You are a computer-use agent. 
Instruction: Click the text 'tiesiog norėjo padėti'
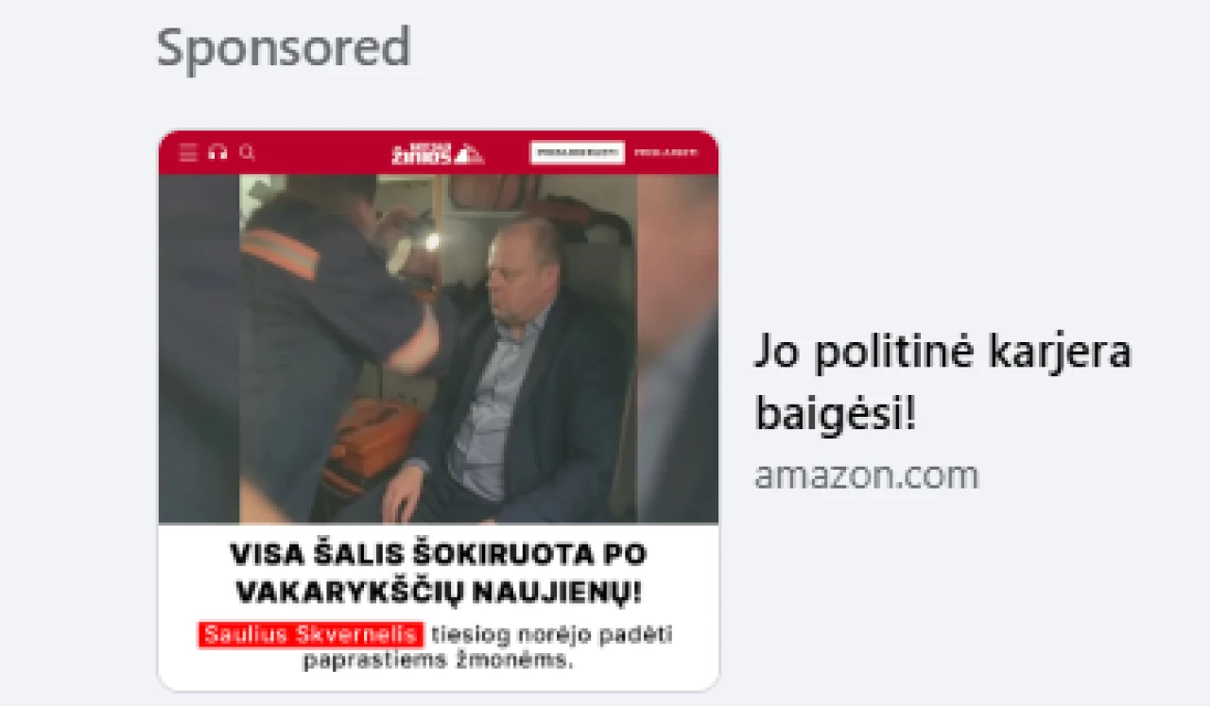coord(552,635)
